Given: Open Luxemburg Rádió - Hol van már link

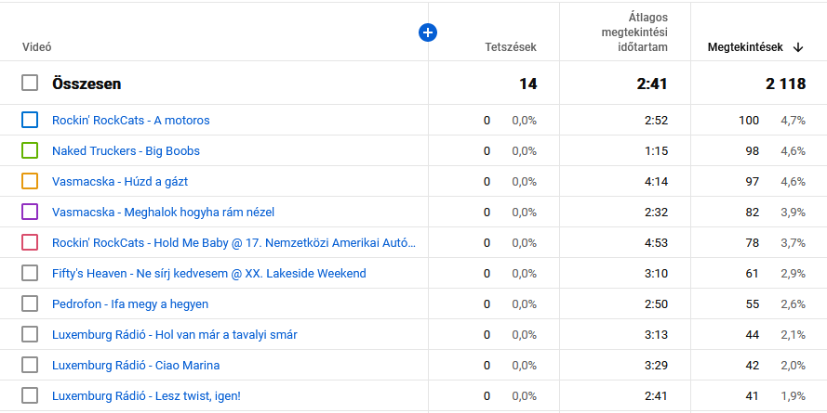Looking at the screenshot, I should coord(175,335).
